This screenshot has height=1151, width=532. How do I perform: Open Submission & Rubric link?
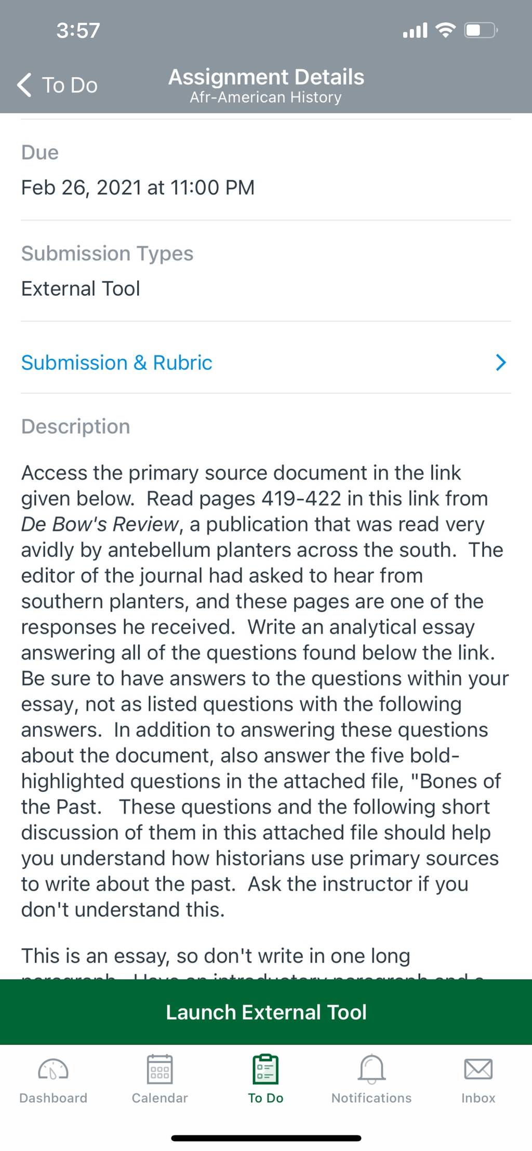pos(116,362)
